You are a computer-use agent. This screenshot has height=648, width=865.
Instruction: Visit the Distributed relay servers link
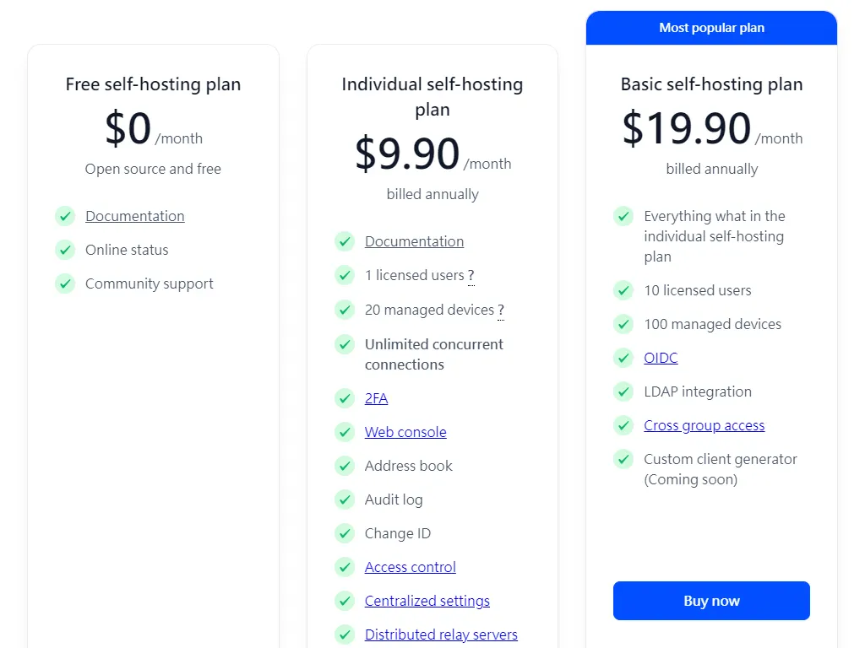441,634
